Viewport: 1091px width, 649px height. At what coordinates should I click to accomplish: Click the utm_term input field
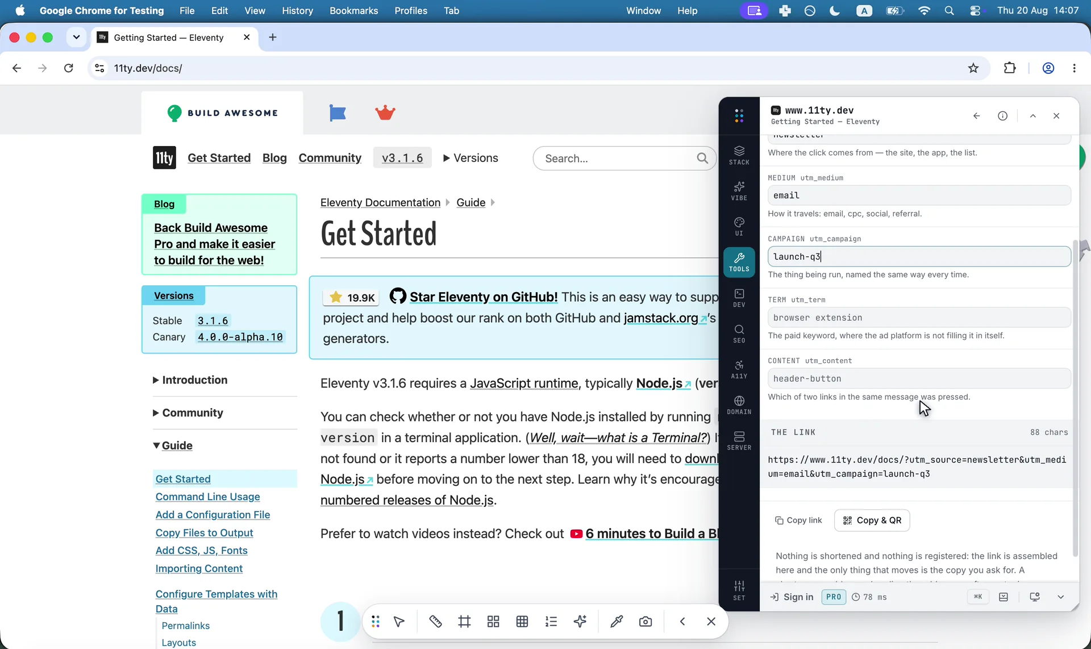point(919,318)
